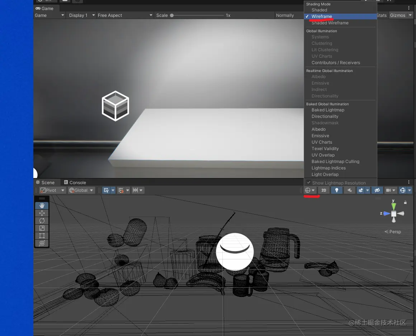Select the white sphere gizmo in Scene
This screenshot has height=336, width=416.
click(235, 251)
